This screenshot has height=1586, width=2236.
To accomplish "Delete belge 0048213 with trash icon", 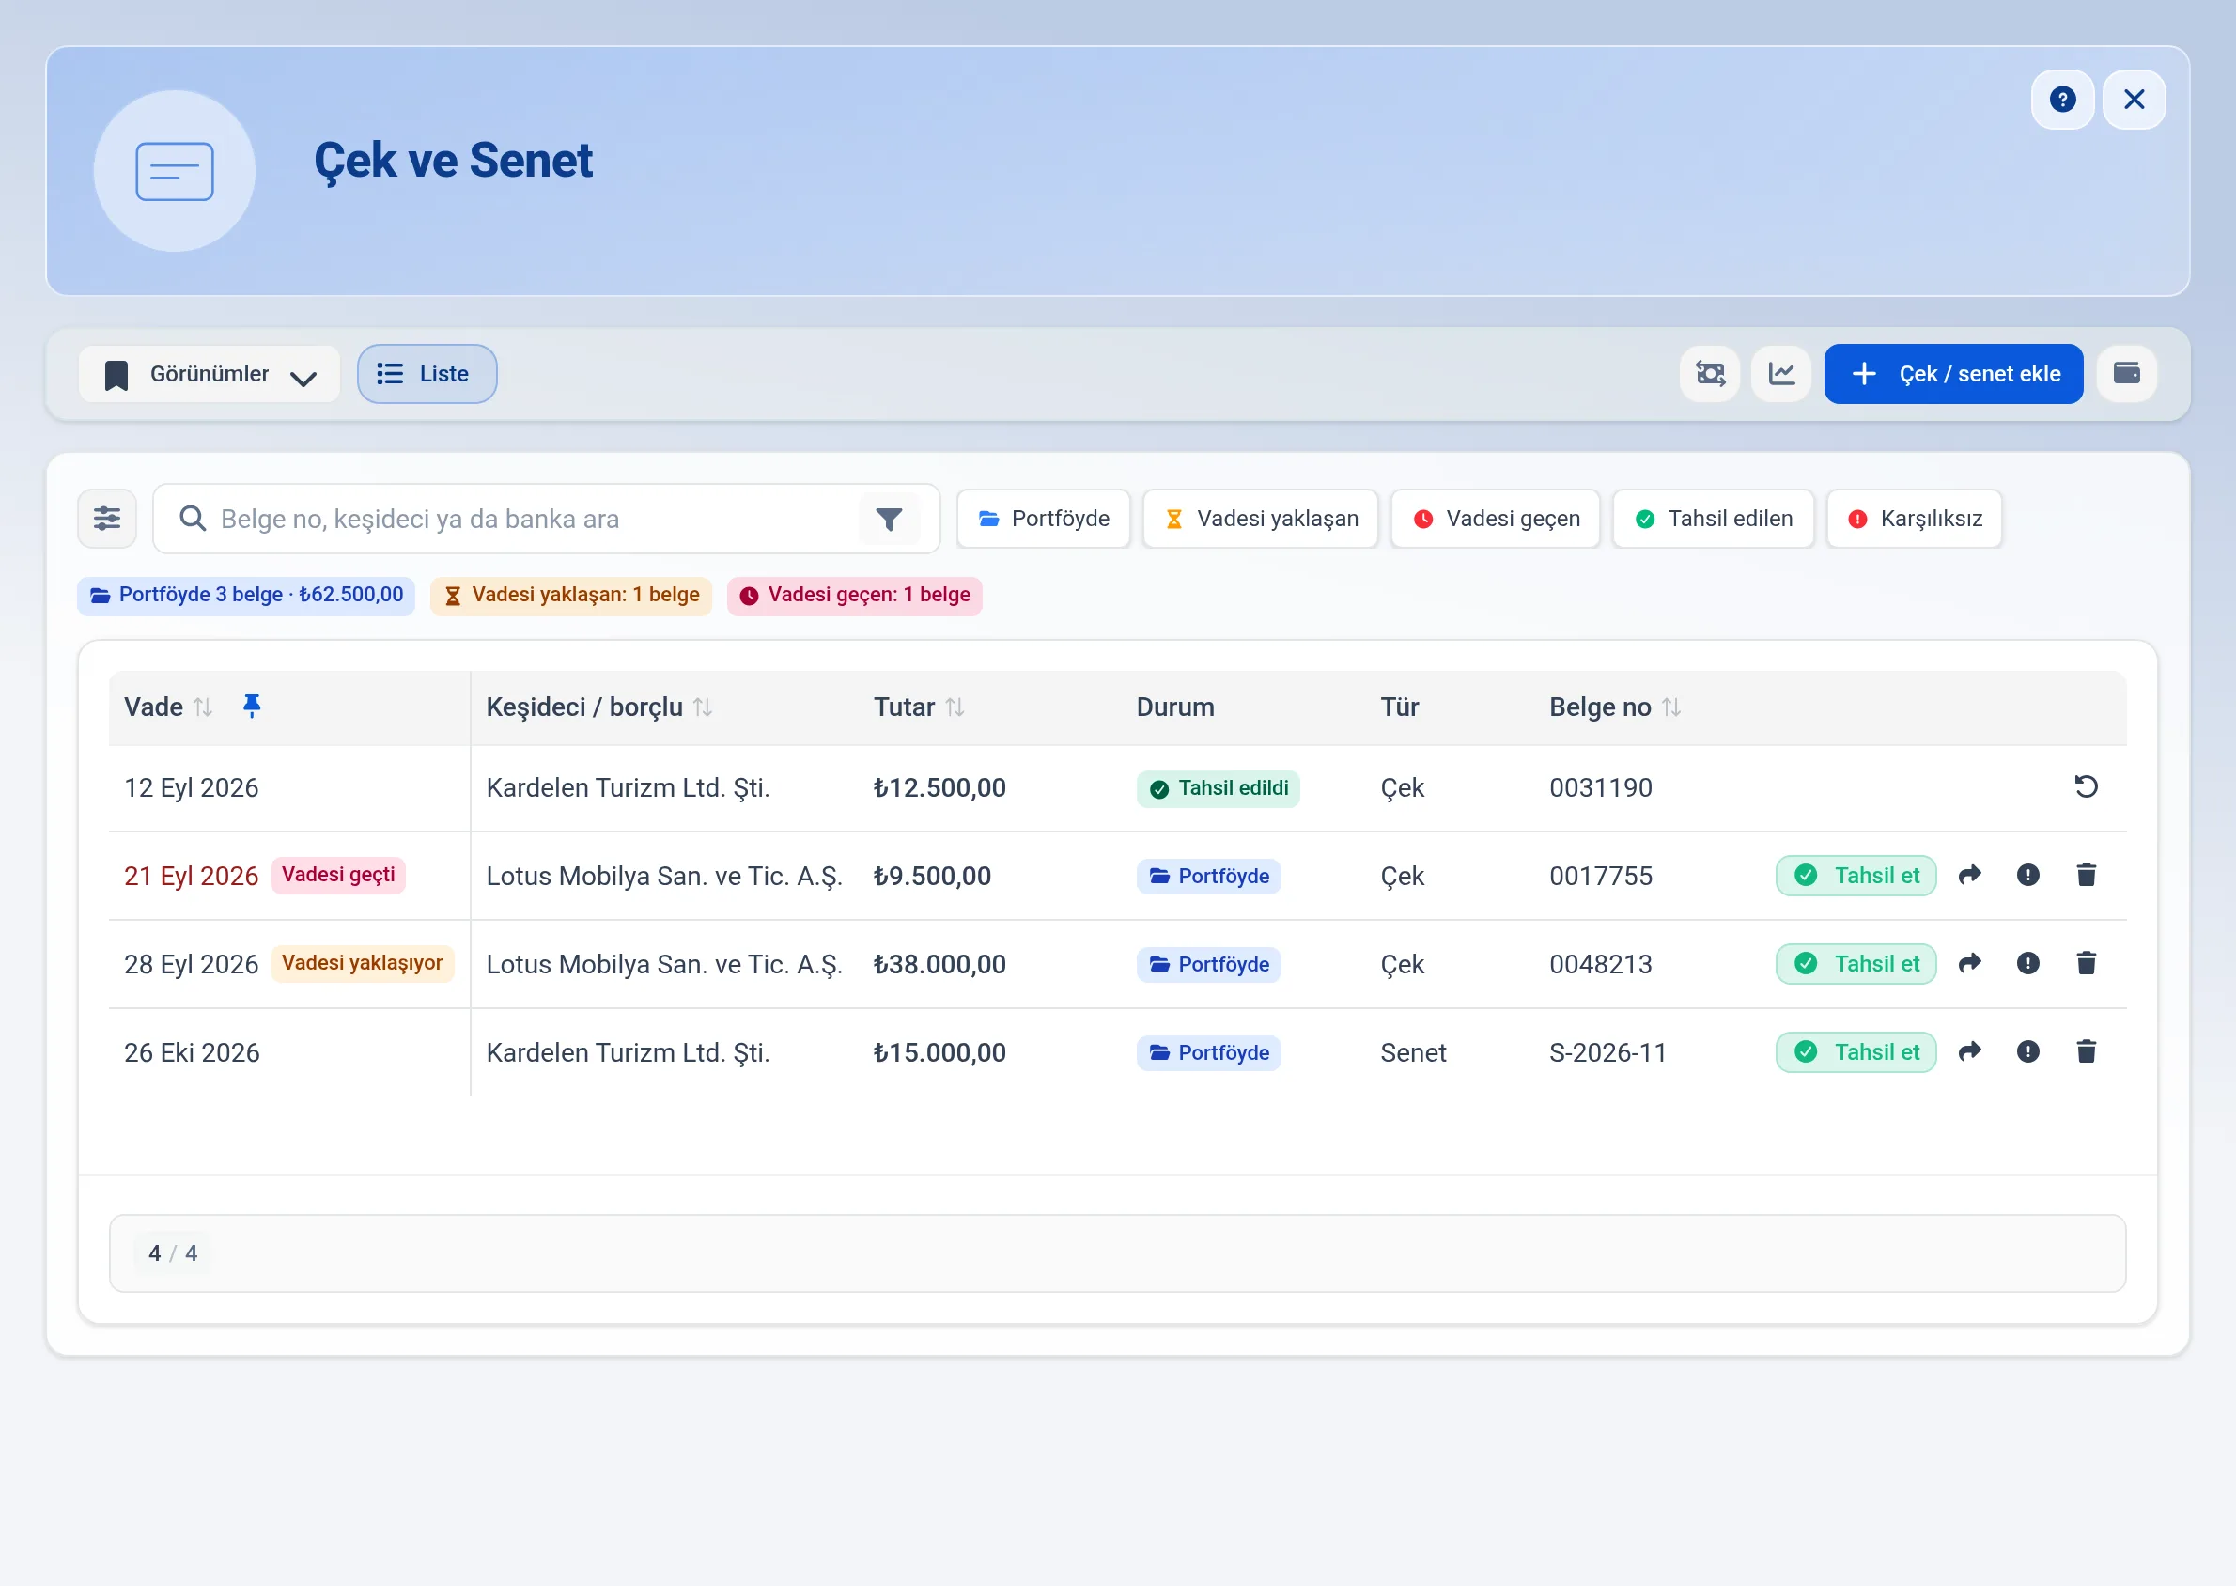I will (2087, 964).
